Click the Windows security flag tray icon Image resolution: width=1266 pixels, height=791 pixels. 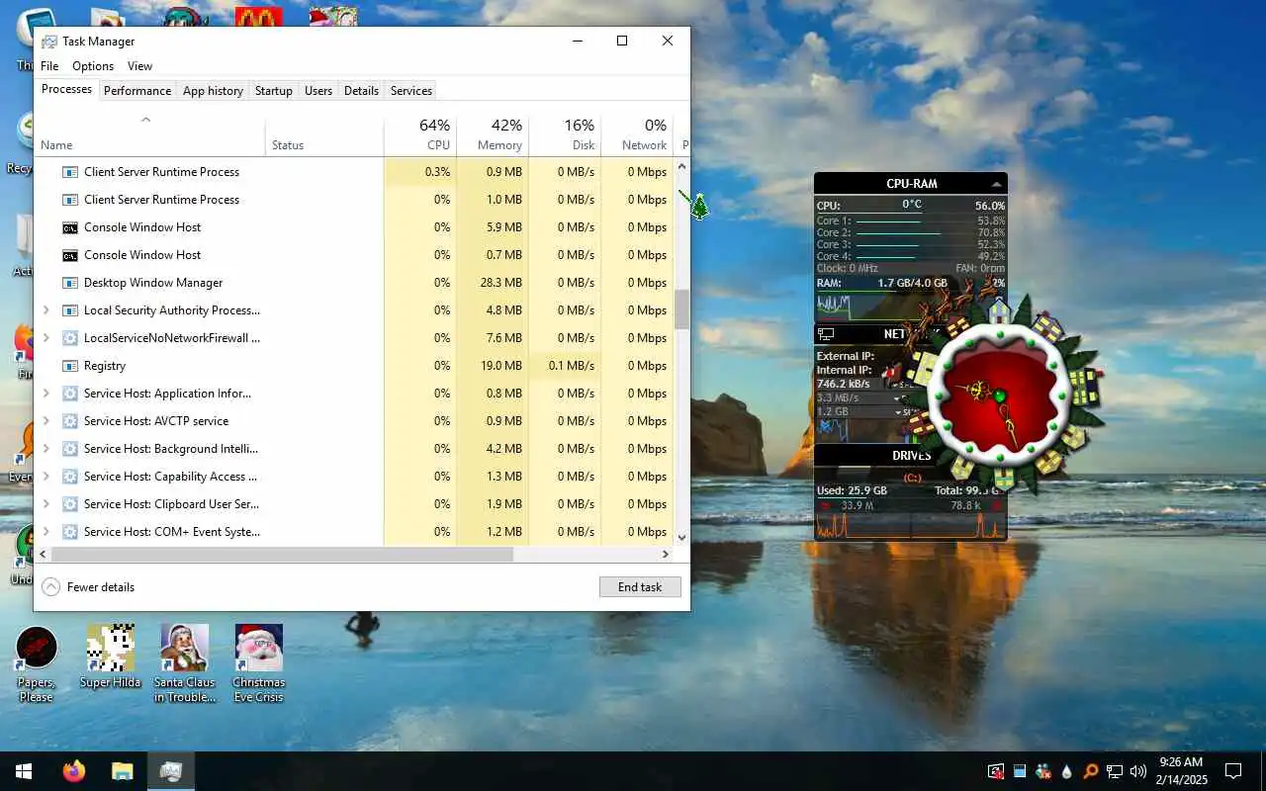coord(996,771)
